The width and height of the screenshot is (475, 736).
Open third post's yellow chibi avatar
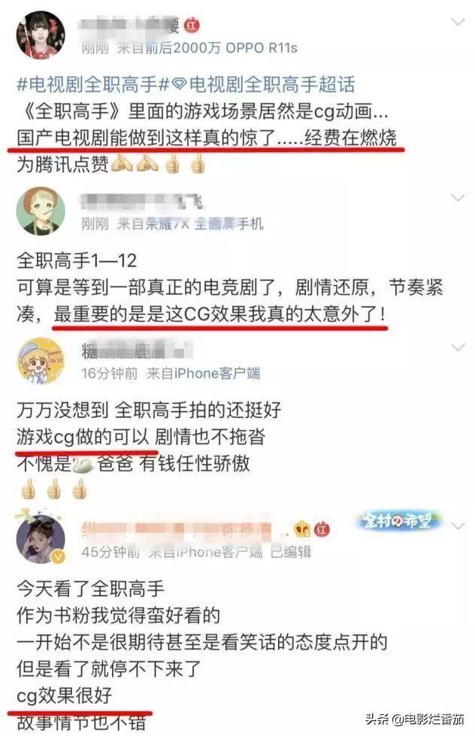[x=41, y=361]
